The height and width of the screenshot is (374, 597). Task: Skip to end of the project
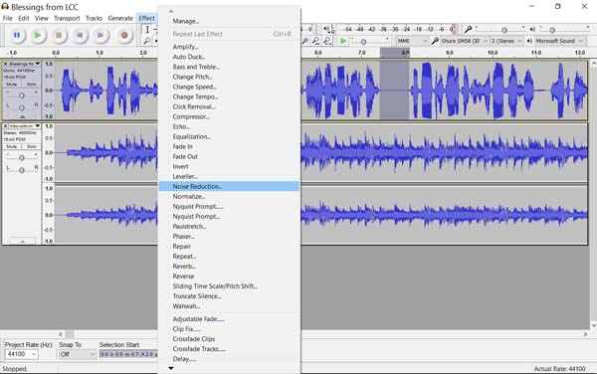(100, 35)
